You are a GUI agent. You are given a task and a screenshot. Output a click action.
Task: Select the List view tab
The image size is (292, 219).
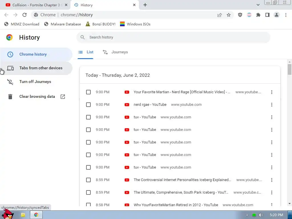(x=86, y=52)
